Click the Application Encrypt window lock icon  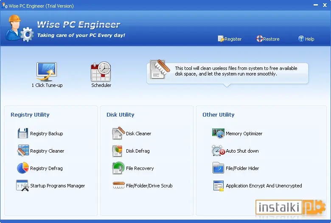[219, 186]
